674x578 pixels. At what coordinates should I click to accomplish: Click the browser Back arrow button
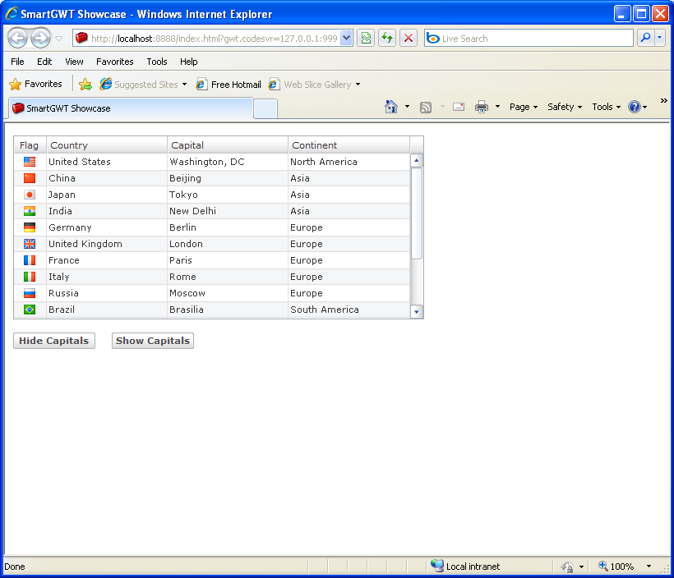[18, 39]
